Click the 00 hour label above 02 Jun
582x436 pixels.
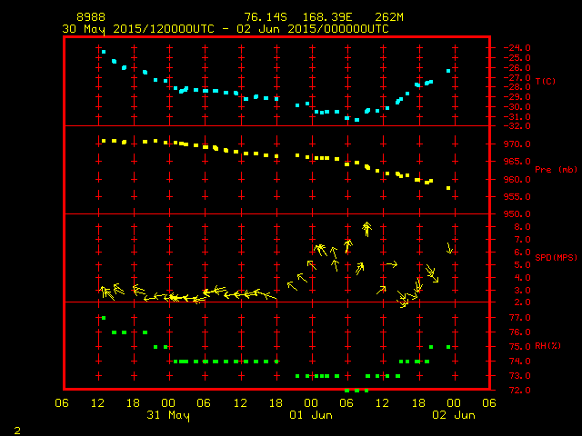(x=454, y=403)
